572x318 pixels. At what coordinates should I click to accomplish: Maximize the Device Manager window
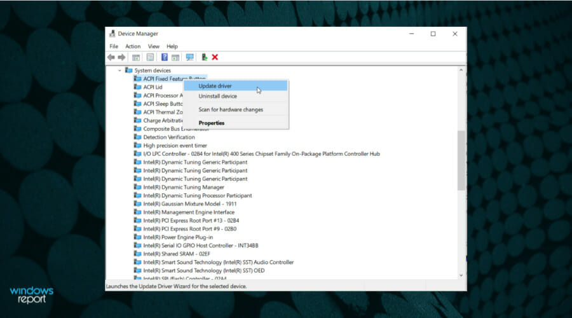tap(433, 34)
